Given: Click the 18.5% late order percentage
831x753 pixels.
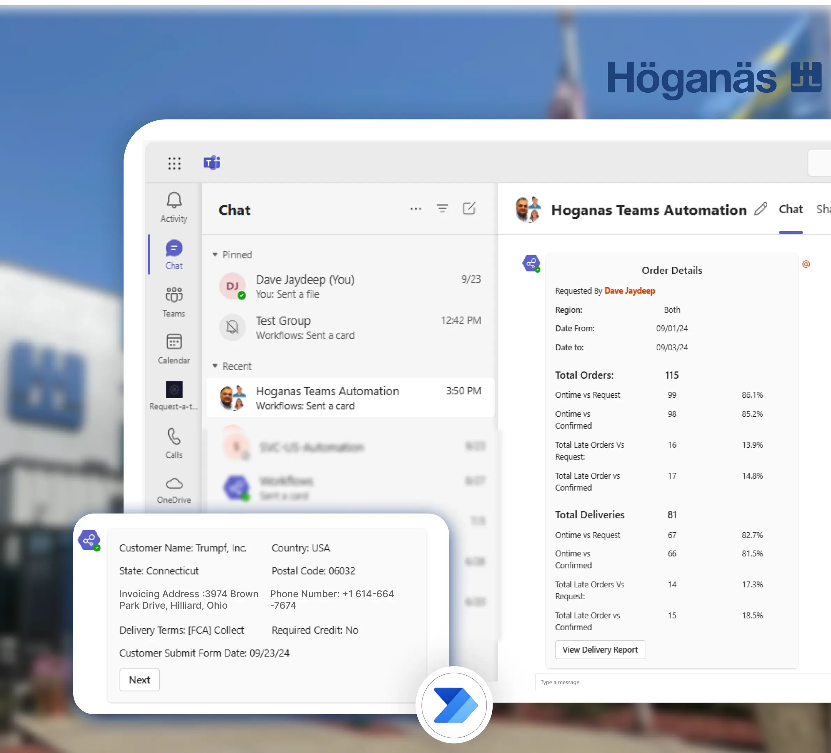Looking at the screenshot, I should (752, 615).
